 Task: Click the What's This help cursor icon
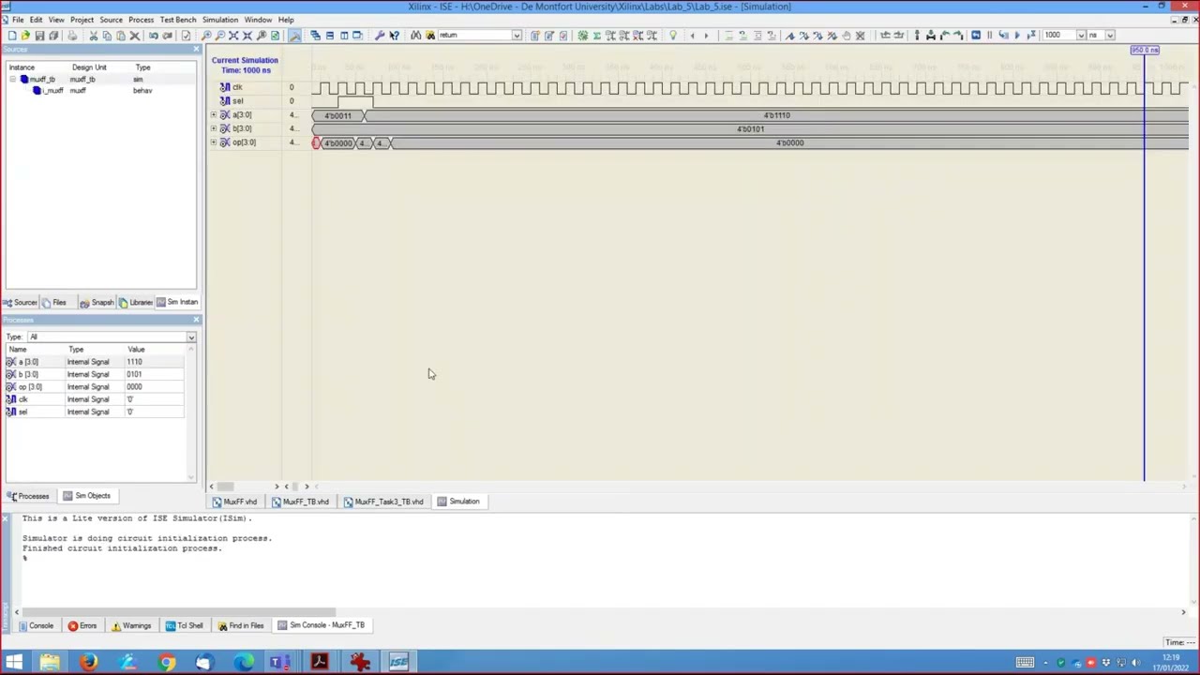(x=394, y=36)
